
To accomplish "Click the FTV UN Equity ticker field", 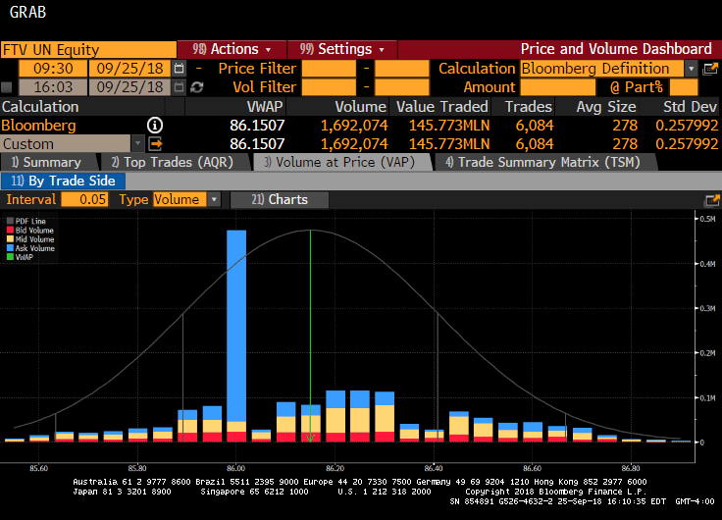I will pos(88,49).
